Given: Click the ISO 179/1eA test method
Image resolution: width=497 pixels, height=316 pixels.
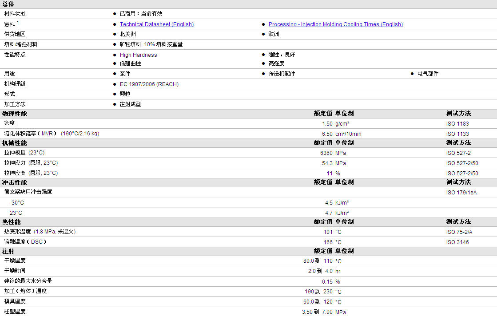Looking at the screenshot, I should [x=461, y=193].
